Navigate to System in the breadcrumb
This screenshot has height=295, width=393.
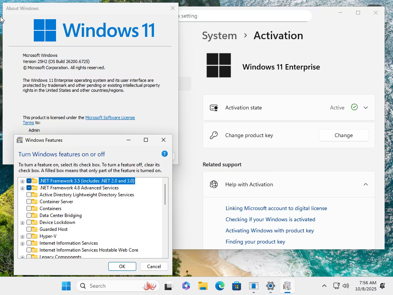pyautogui.click(x=219, y=36)
